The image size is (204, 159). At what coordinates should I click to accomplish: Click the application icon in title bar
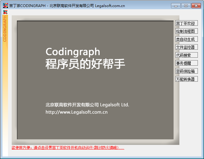point(6,6)
